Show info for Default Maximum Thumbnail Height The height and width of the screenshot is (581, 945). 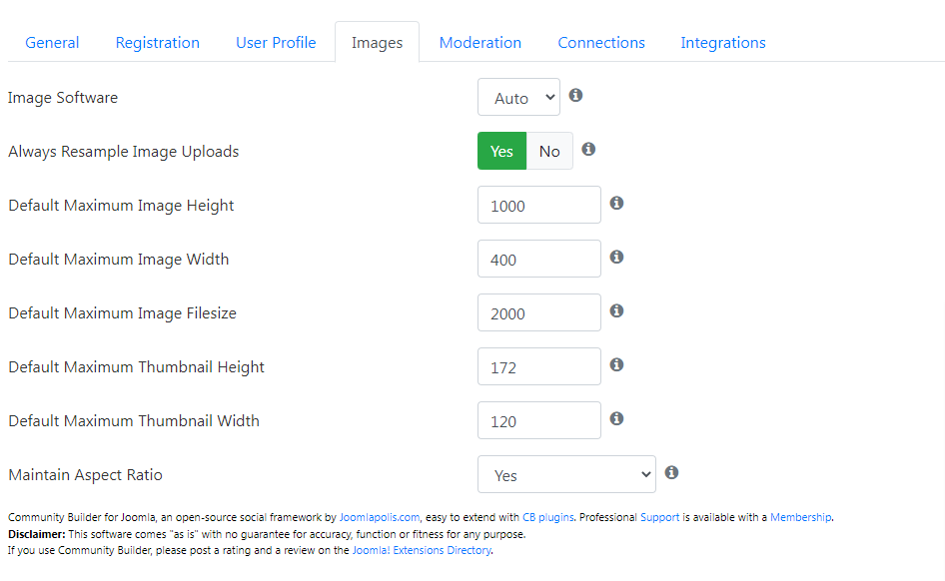pyautogui.click(x=616, y=364)
